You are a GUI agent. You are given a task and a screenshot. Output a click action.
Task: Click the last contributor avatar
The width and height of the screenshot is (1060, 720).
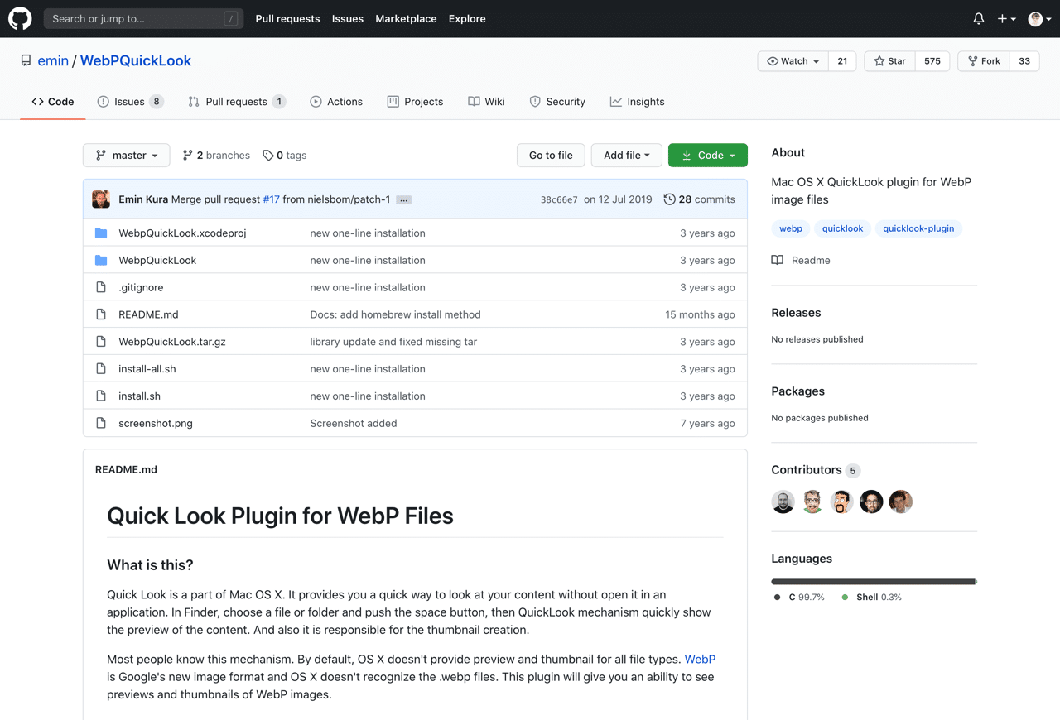pos(901,502)
